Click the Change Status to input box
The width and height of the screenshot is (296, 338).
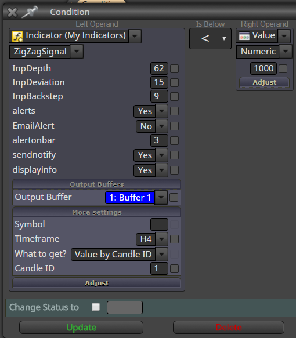tap(125, 307)
